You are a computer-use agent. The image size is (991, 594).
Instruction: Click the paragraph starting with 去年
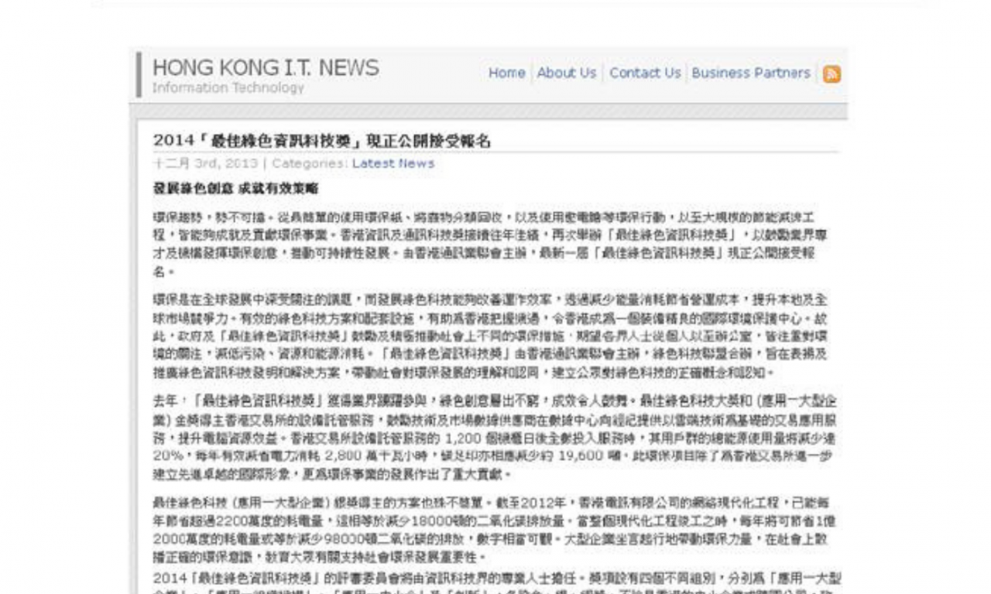click(489, 437)
